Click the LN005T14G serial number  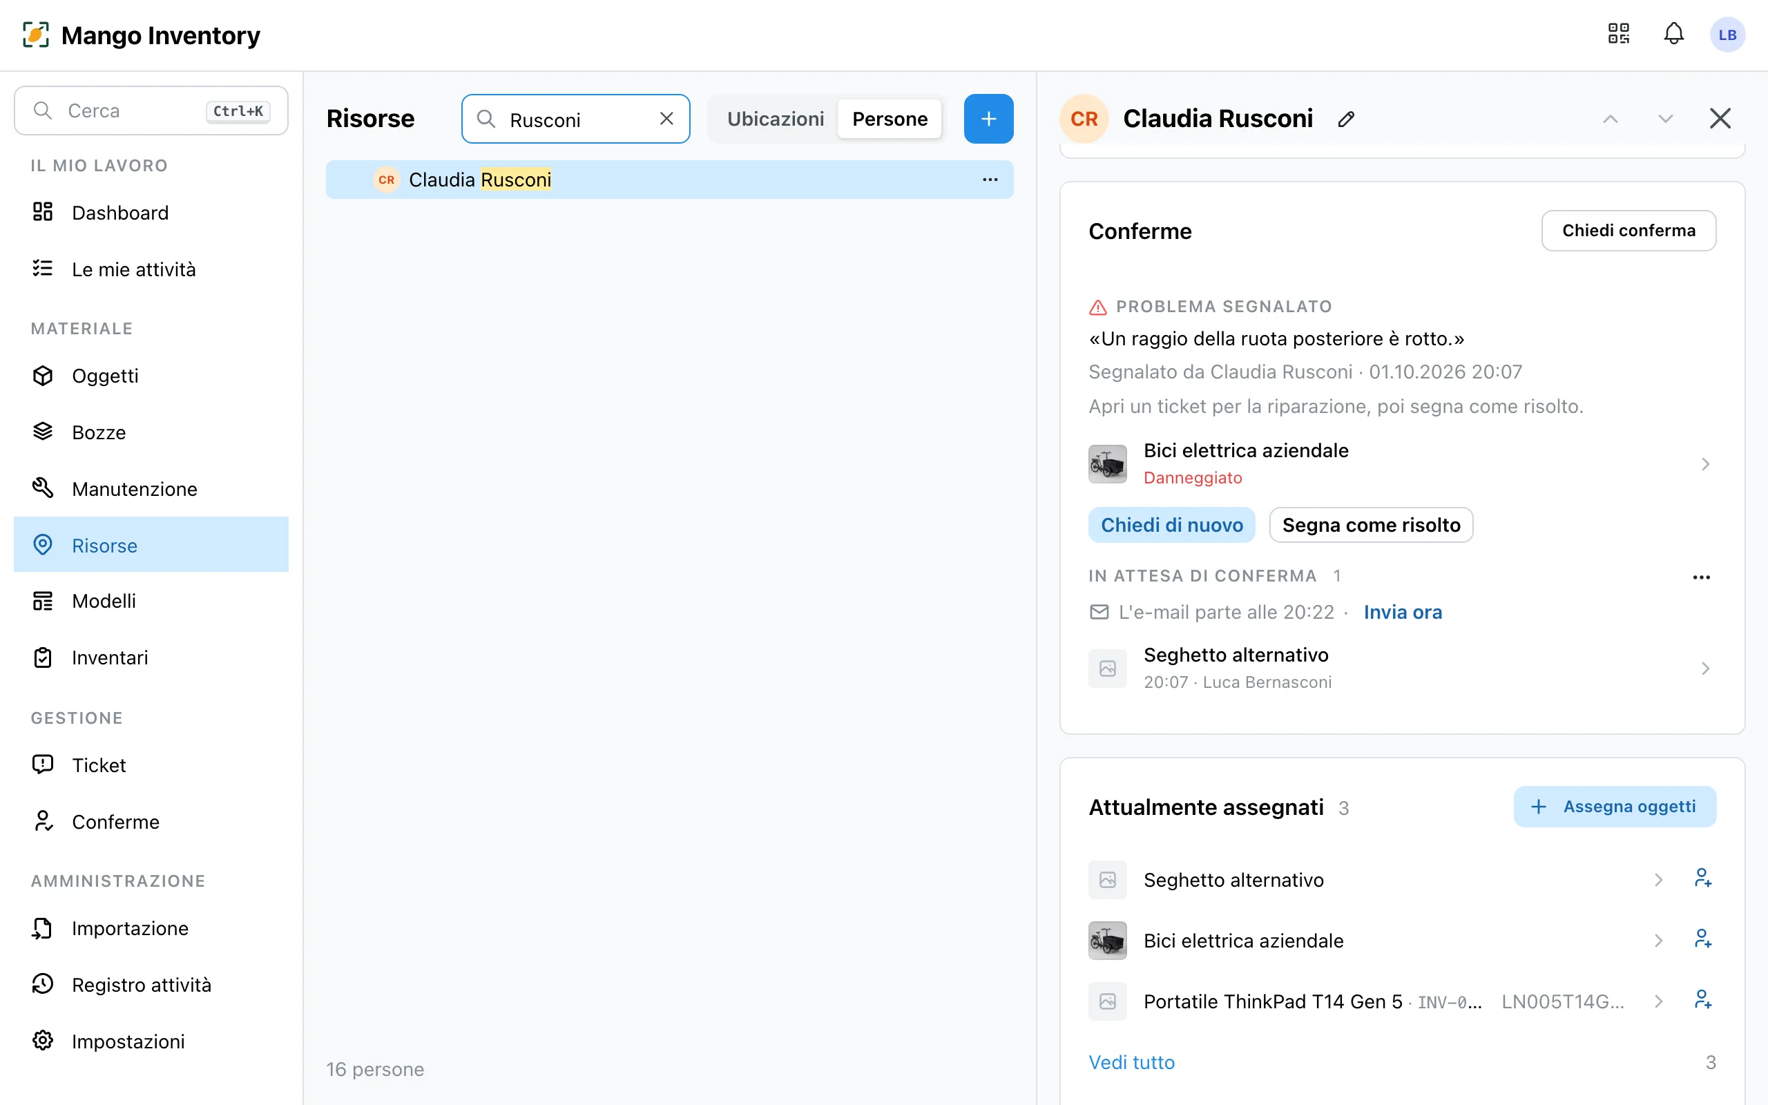[1563, 1001]
